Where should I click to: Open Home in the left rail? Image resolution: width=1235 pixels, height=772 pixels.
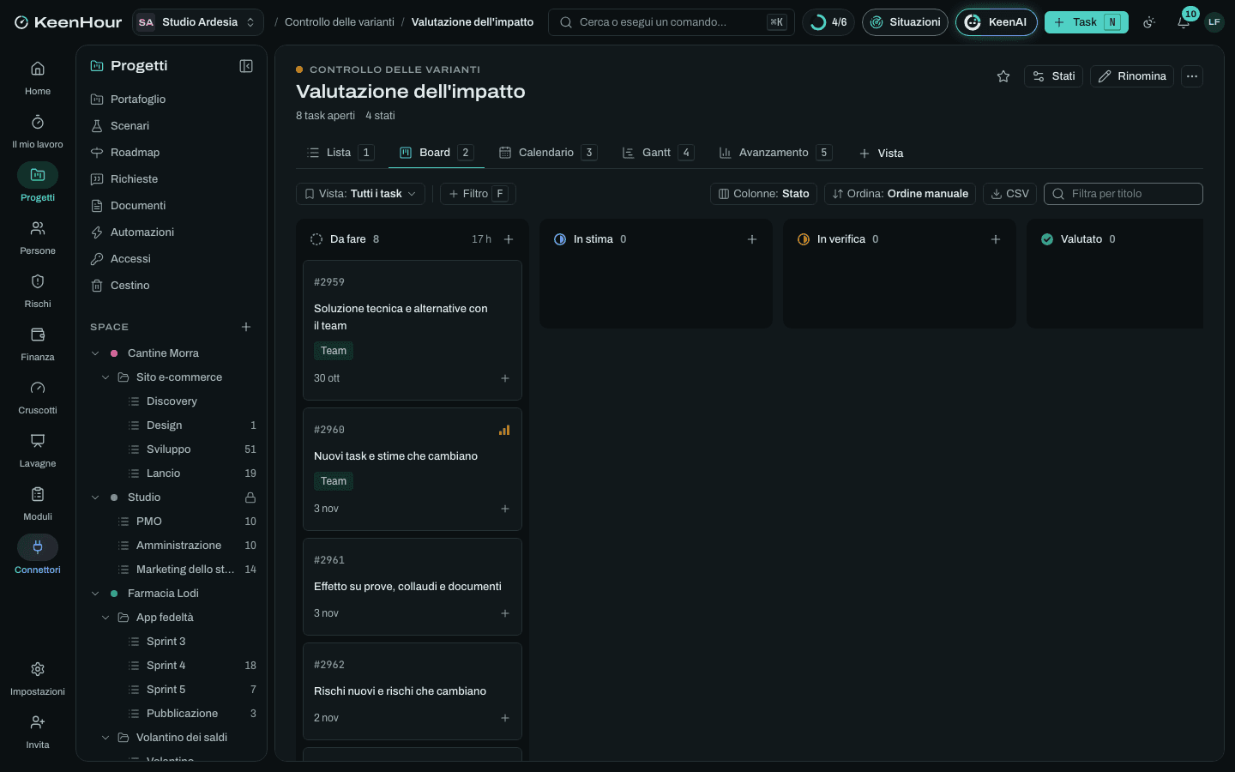pos(38,77)
